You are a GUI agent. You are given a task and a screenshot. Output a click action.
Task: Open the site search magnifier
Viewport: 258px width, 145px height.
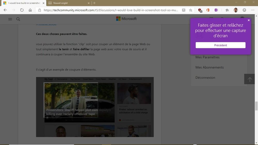tap(18, 19)
